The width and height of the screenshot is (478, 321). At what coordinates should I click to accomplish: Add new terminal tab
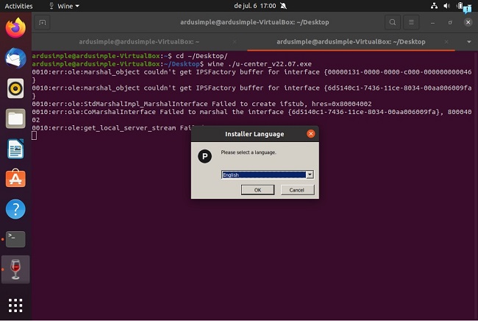pos(43,23)
